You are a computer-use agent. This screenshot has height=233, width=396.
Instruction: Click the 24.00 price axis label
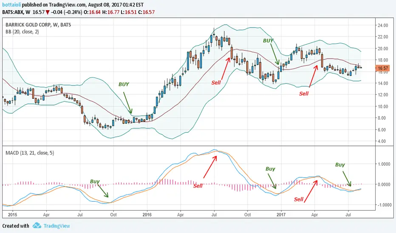[383, 25]
